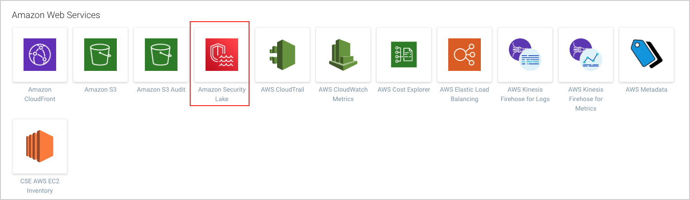Open the AWS Cost Explorer icon
This screenshot has width=690, height=200.
tap(404, 55)
